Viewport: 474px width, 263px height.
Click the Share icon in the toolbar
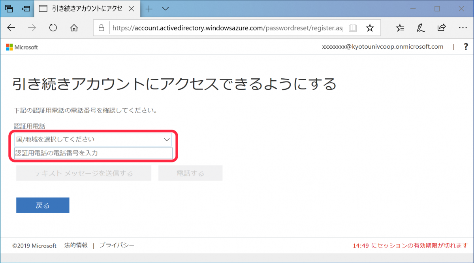click(x=441, y=28)
